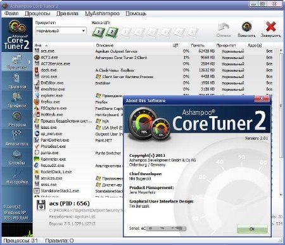The image size is (285, 245).
Task: Select the RocketDock, 1.exe process icon
Action: 37,172
